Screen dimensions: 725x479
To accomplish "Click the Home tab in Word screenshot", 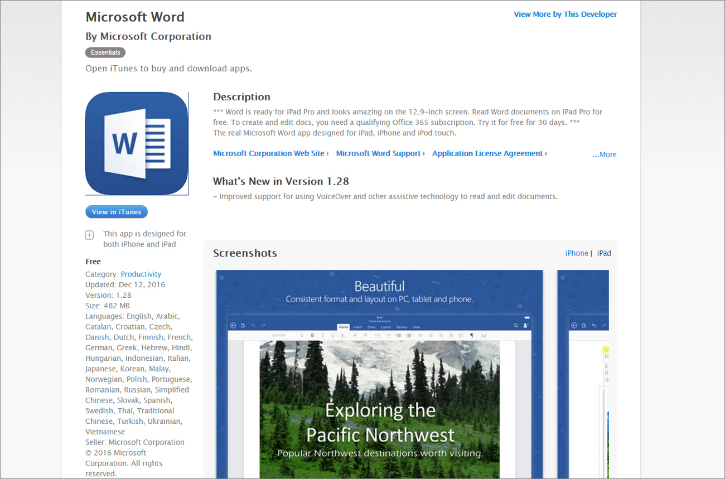I will pos(343,327).
